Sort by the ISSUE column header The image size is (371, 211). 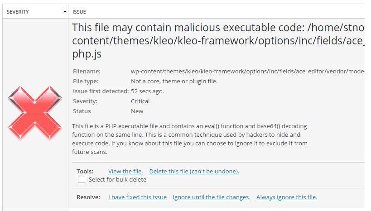click(x=79, y=12)
